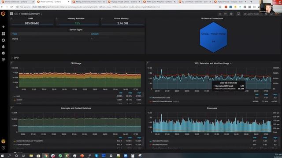
Task: Bookmark this page with the star icon
Action: 220,7
